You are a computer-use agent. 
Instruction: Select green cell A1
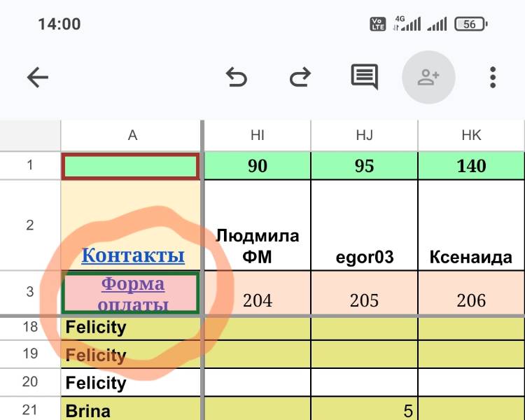point(131,166)
